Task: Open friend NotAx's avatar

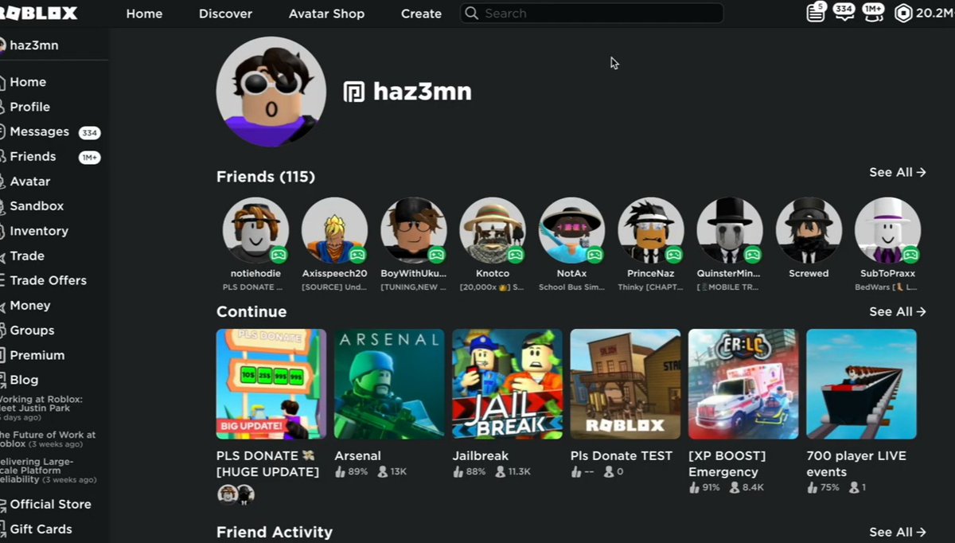Action: point(571,231)
